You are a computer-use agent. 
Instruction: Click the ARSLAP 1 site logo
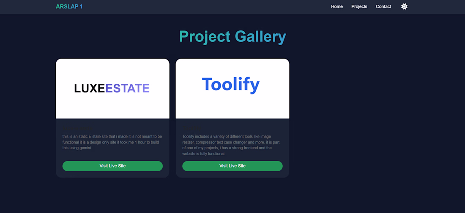pyautogui.click(x=69, y=6)
